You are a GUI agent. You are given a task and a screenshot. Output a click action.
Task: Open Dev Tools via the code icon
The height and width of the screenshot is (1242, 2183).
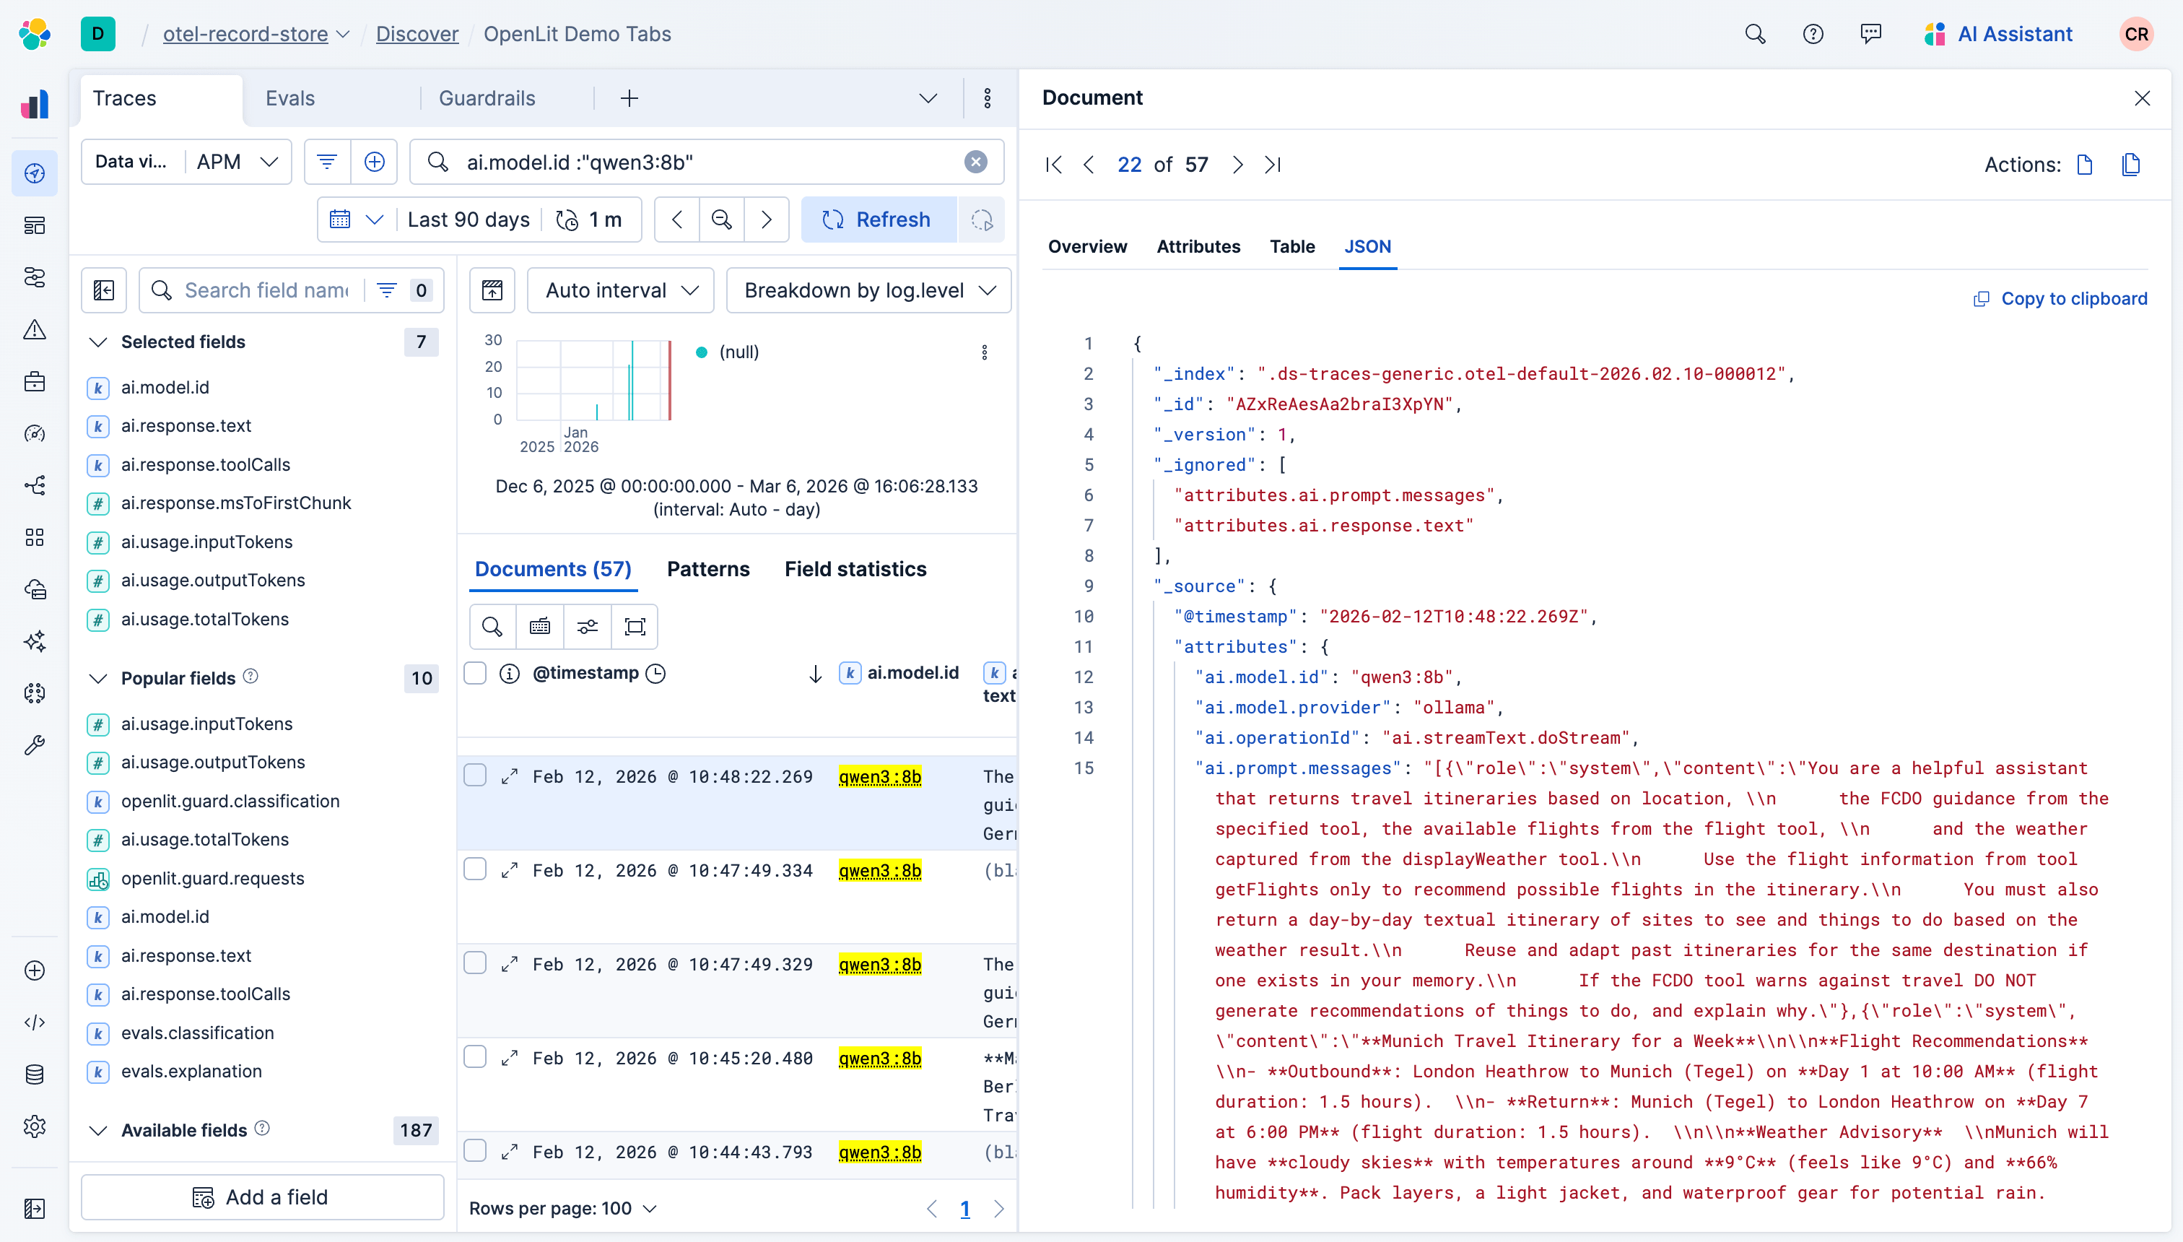pyautogui.click(x=35, y=1022)
